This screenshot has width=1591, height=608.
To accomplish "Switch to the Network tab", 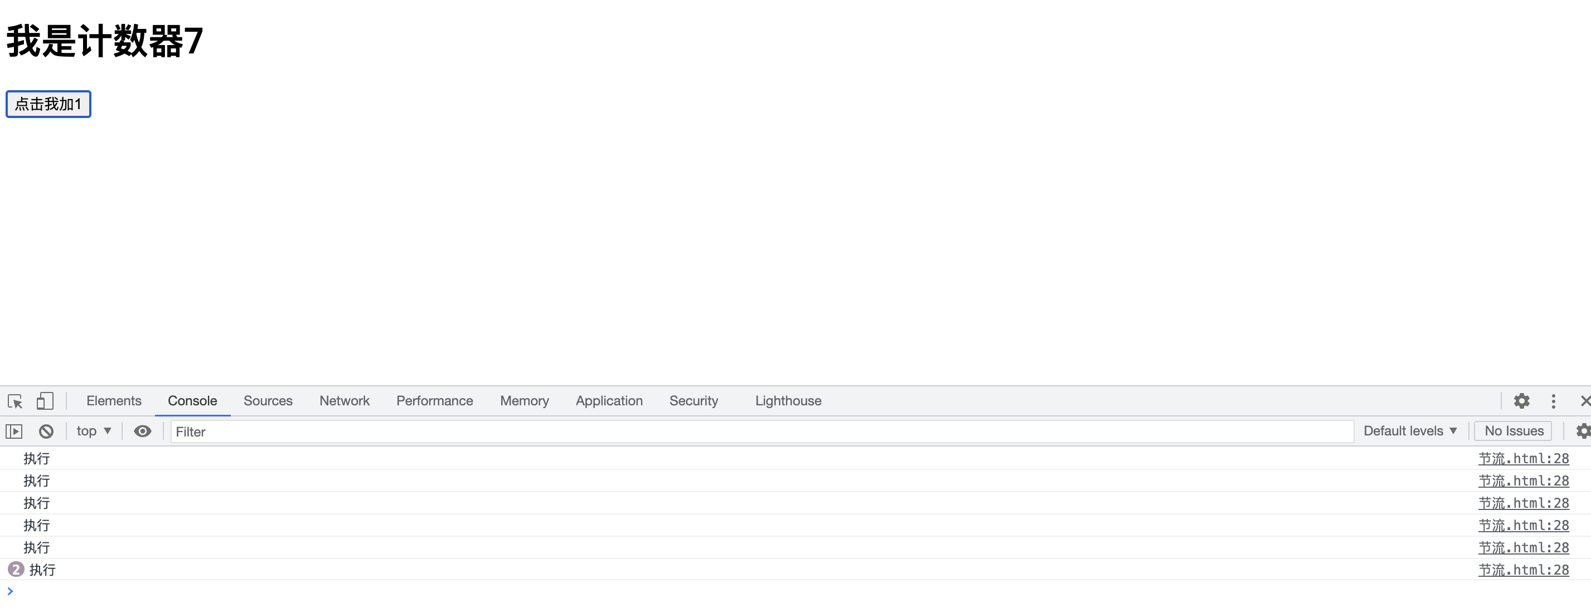I will (x=344, y=401).
